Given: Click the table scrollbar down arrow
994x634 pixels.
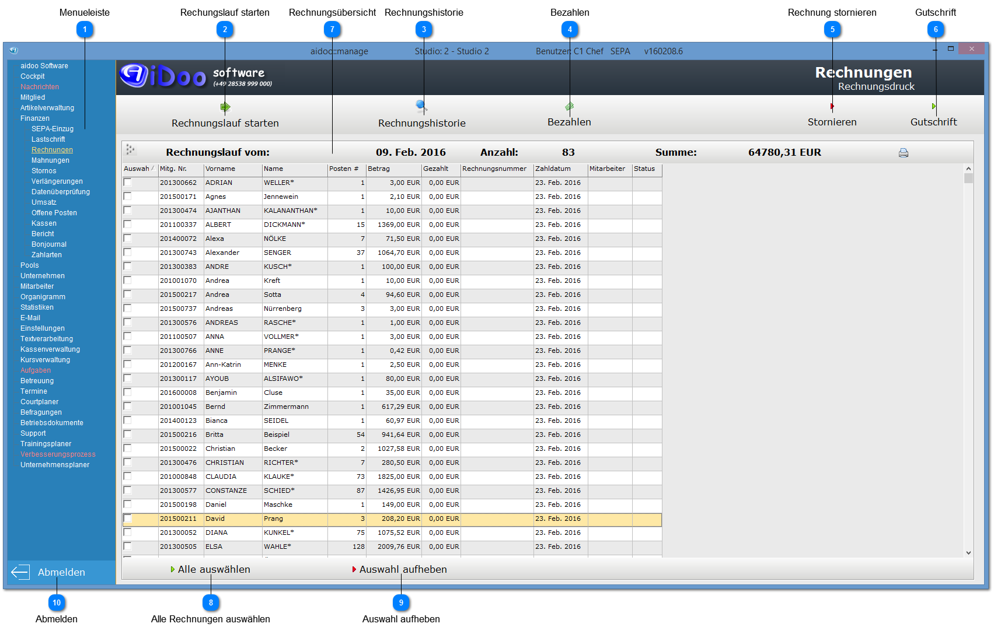Looking at the screenshot, I should pos(969,552).
